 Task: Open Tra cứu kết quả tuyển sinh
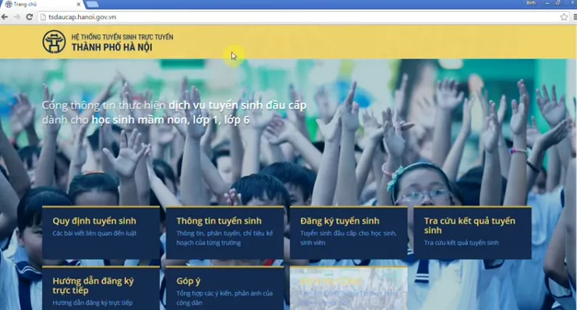[473, 233]
